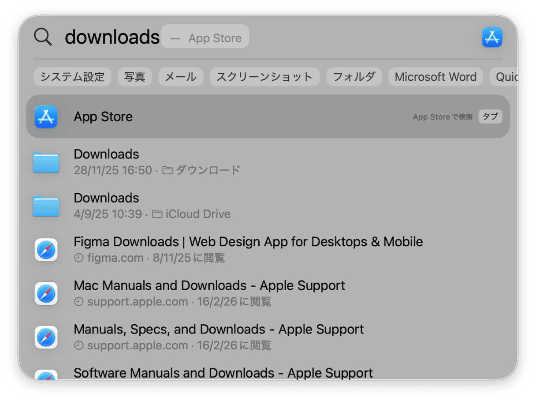Click the figma.com · 8/11/25 history subtitle
This screenshot has height=401, width=536.
click(x=149, y=258)
